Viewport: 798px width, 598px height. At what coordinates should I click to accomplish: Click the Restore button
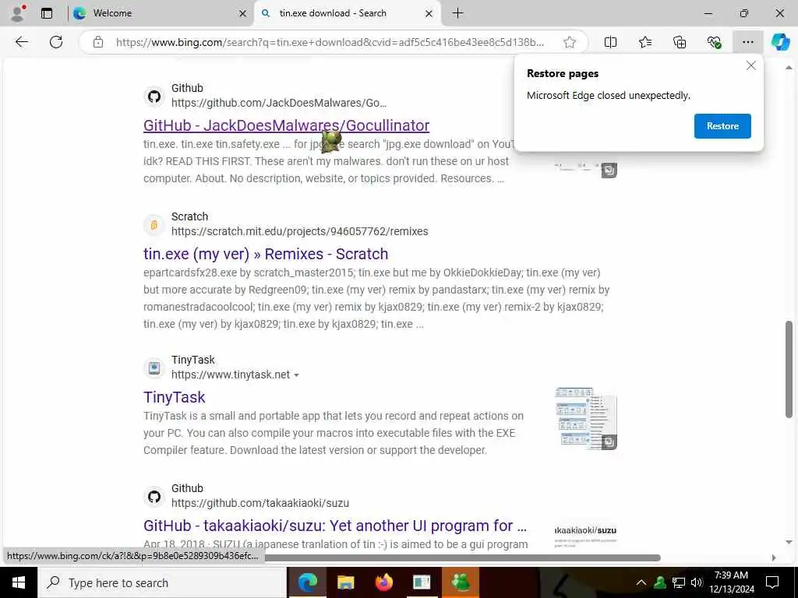(722, 126)
